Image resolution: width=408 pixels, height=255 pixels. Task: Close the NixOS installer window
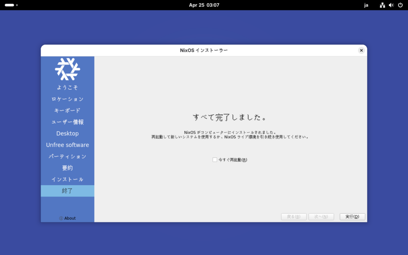coord(361,50)
